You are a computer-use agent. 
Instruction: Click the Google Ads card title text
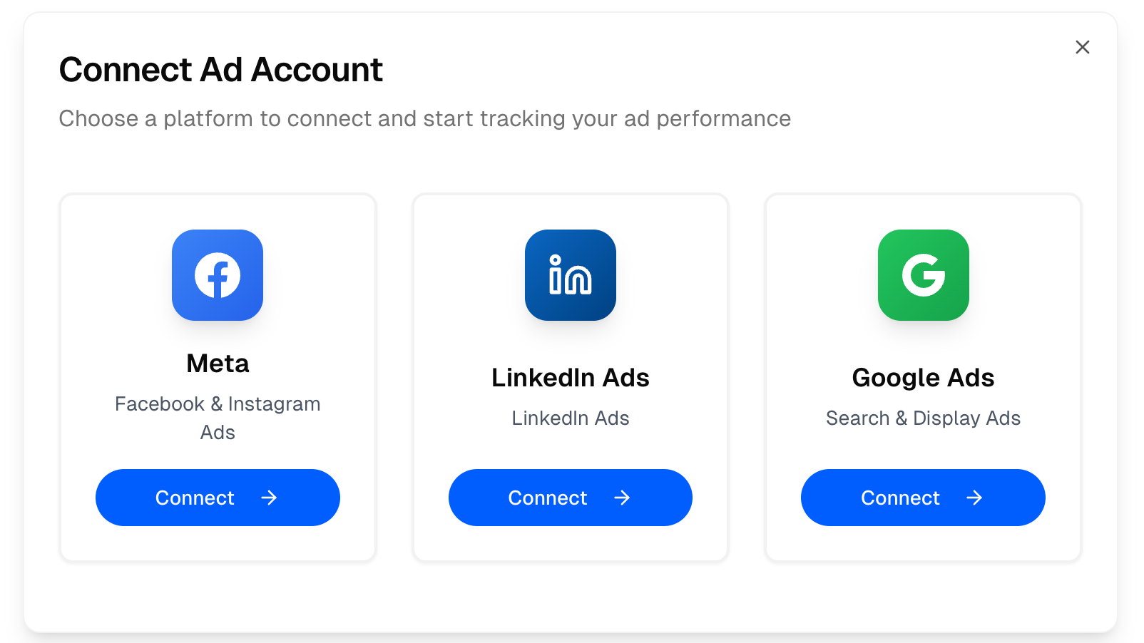(923, 378)
